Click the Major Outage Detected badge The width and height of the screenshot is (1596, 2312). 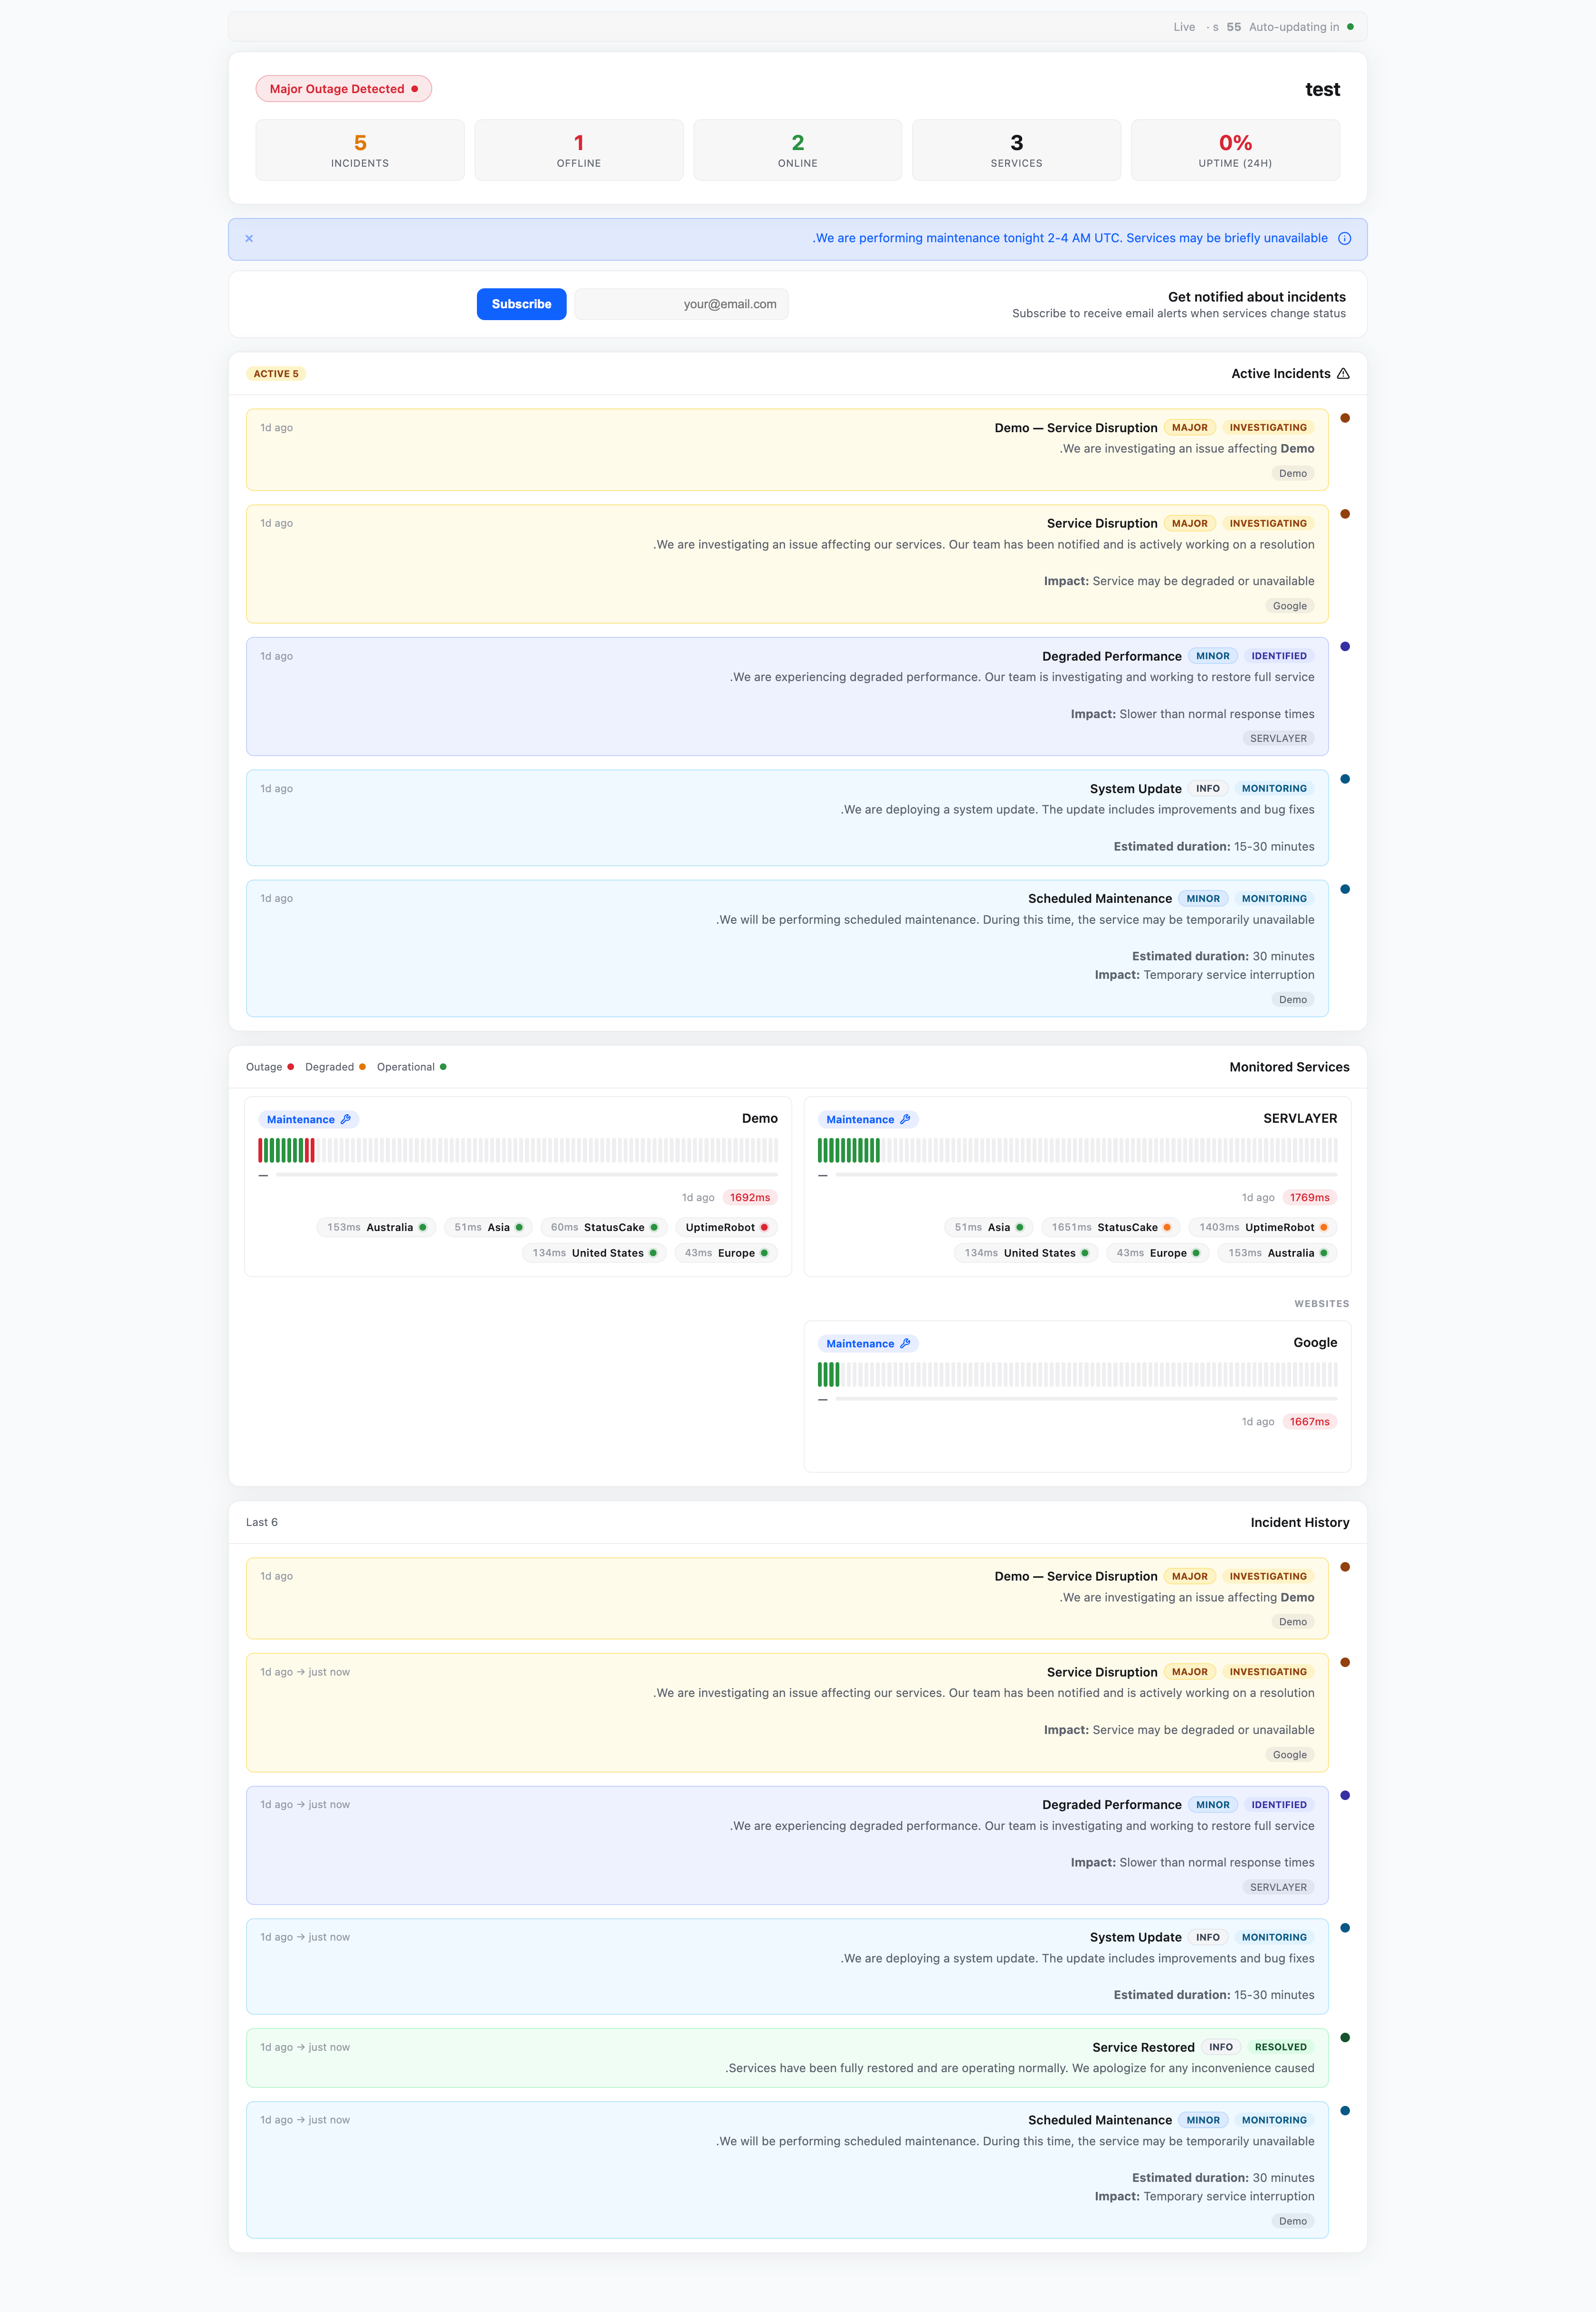[344, 89]
